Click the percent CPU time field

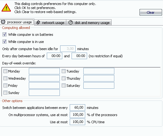[77, 122]
